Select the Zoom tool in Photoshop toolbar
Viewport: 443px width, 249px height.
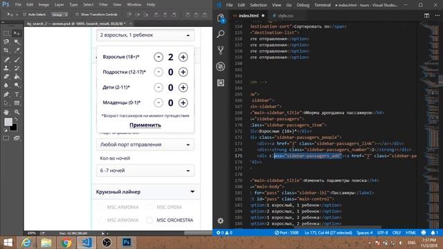pyautogui.click(x=17, y=112)
